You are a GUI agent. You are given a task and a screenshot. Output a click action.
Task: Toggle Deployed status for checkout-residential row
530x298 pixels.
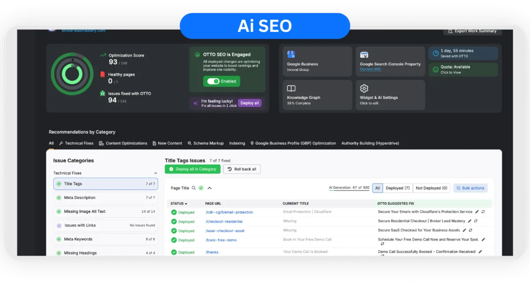(183, 222)
